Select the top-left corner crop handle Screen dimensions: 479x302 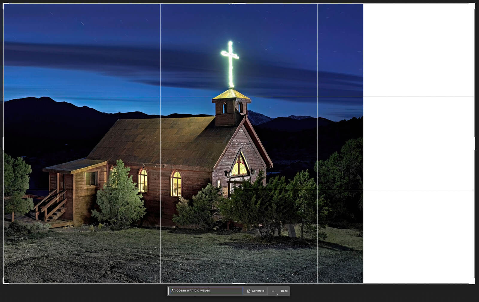pyautogui.click(x=4, y=4)
